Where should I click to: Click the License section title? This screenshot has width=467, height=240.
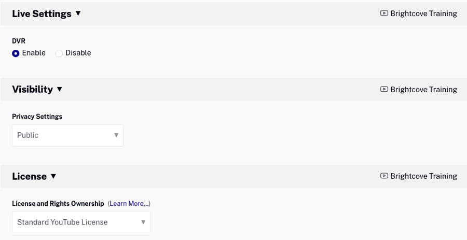click(x=29, y=176)
